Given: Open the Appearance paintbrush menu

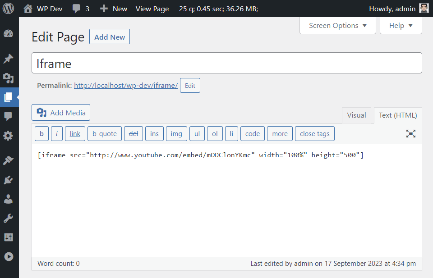Looking at the screenshot, I should click(x=8, y=160).
